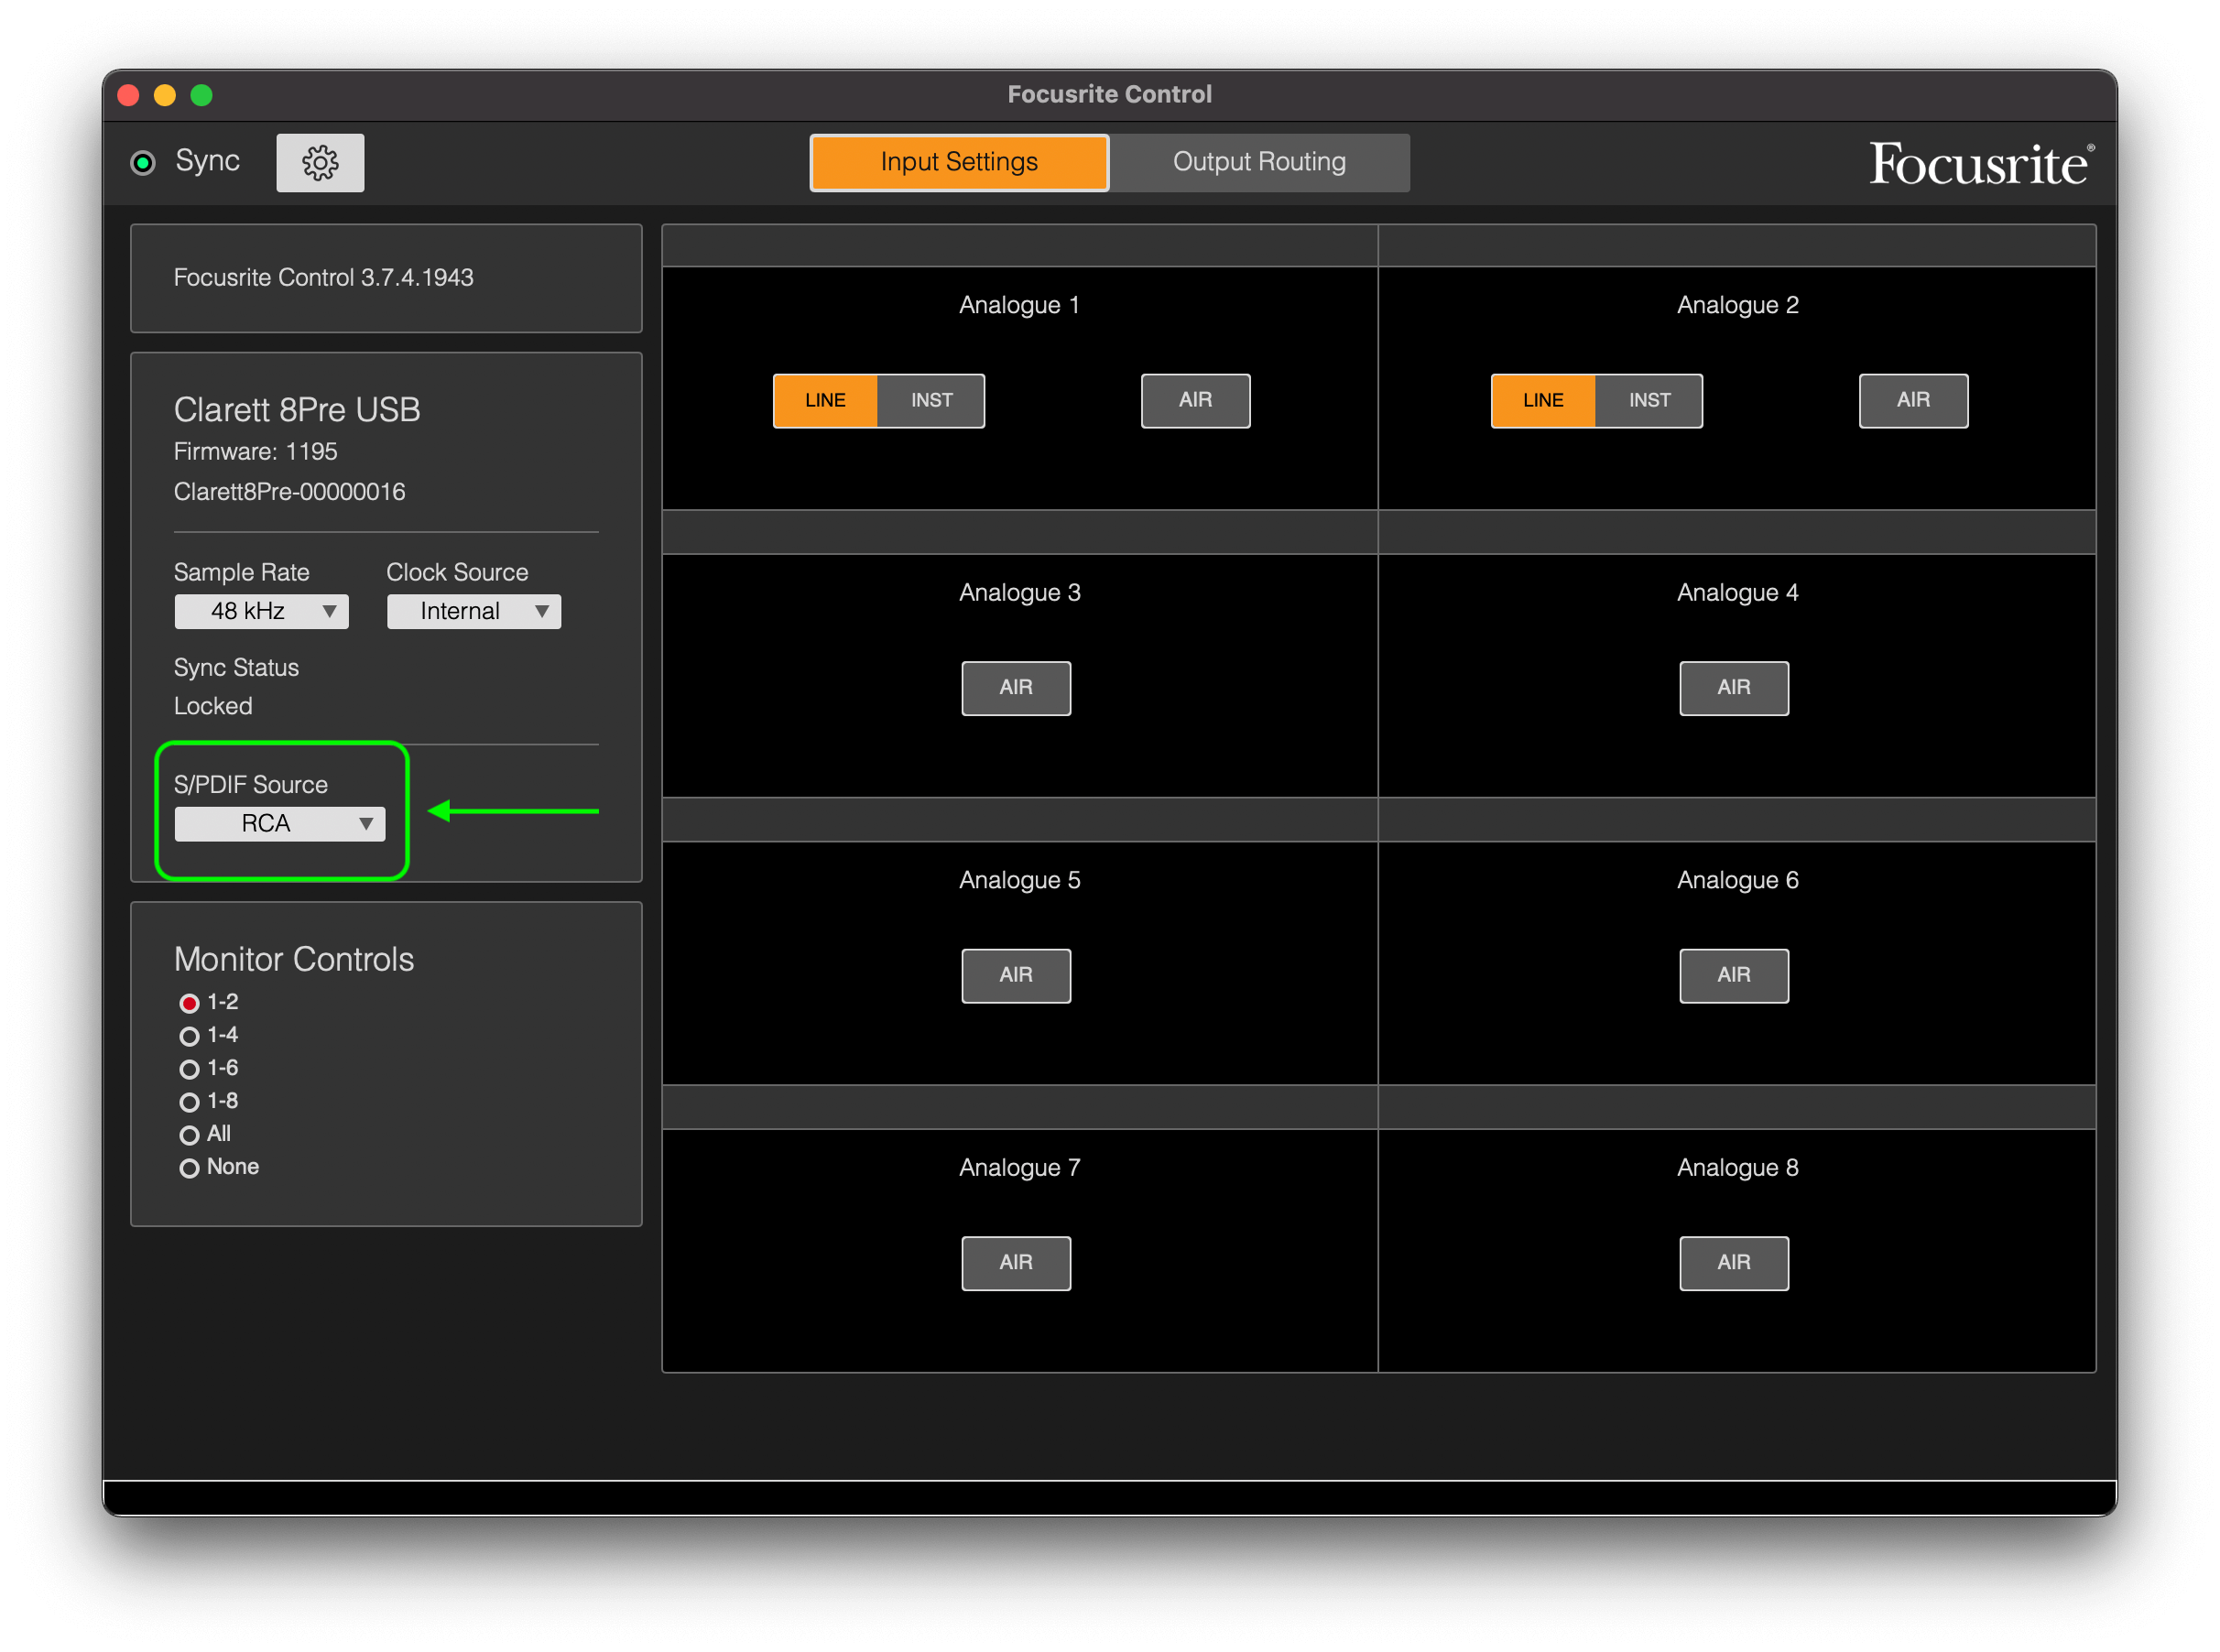Click the Firmware: 1195 text
The height and width of the screenshot is (1652, 2220).
(x=256, y=451)
